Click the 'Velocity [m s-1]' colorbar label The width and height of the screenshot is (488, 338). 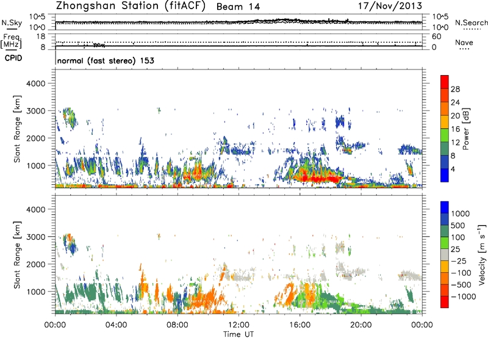pyautogui.click(x=482, y=254)
